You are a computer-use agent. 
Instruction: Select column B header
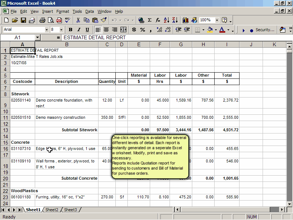tap(67, 44)
